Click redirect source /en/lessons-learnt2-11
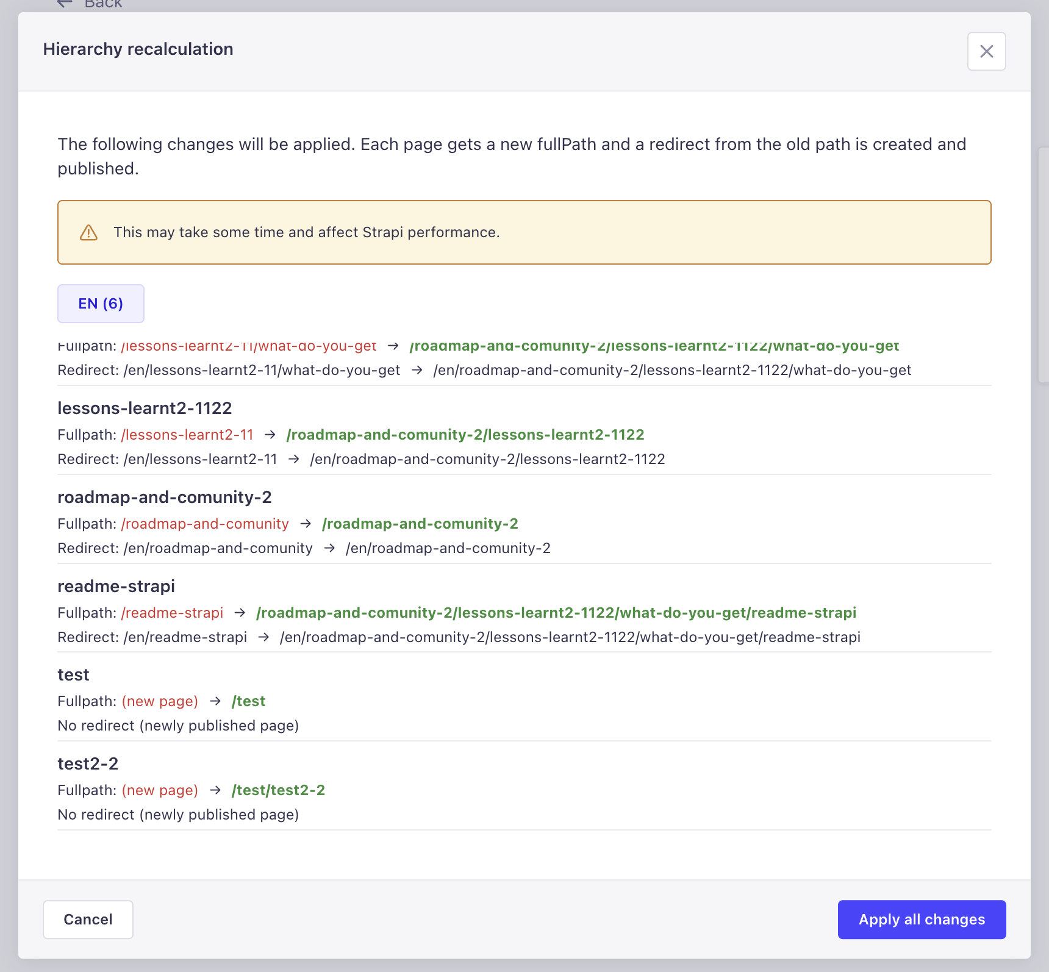 coord(201,459)
